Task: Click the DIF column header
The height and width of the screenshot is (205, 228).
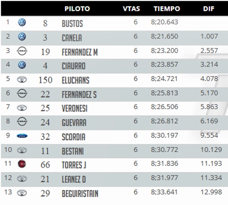Action: [209, 9]
